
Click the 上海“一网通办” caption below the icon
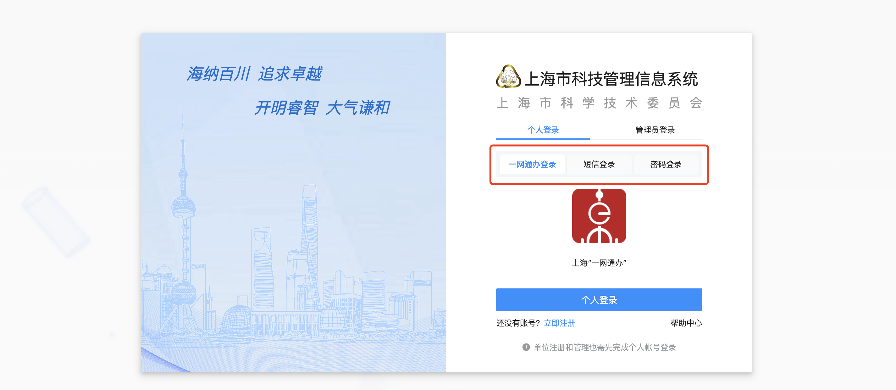[x=599, y=263]
